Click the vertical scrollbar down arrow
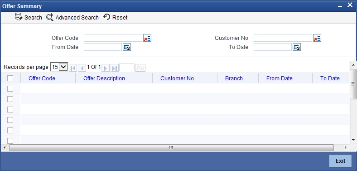This screenshot has width=357, height=171. (x=353, y=140)
